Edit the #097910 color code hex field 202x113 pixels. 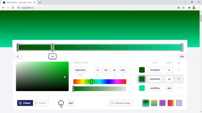(x=80, y=70)
